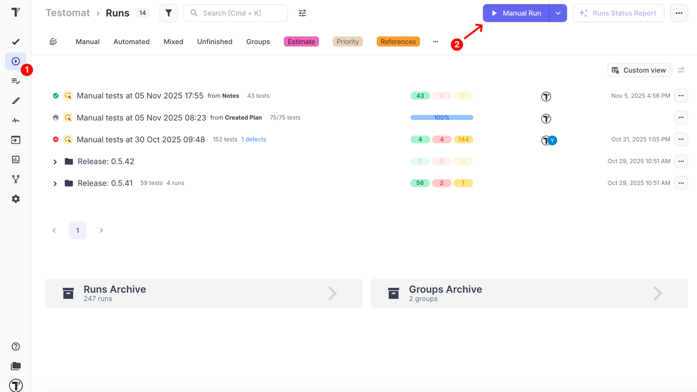Click the Manual Run button
The width and height of the screenshot is (697, 392).
coord(516,13)
